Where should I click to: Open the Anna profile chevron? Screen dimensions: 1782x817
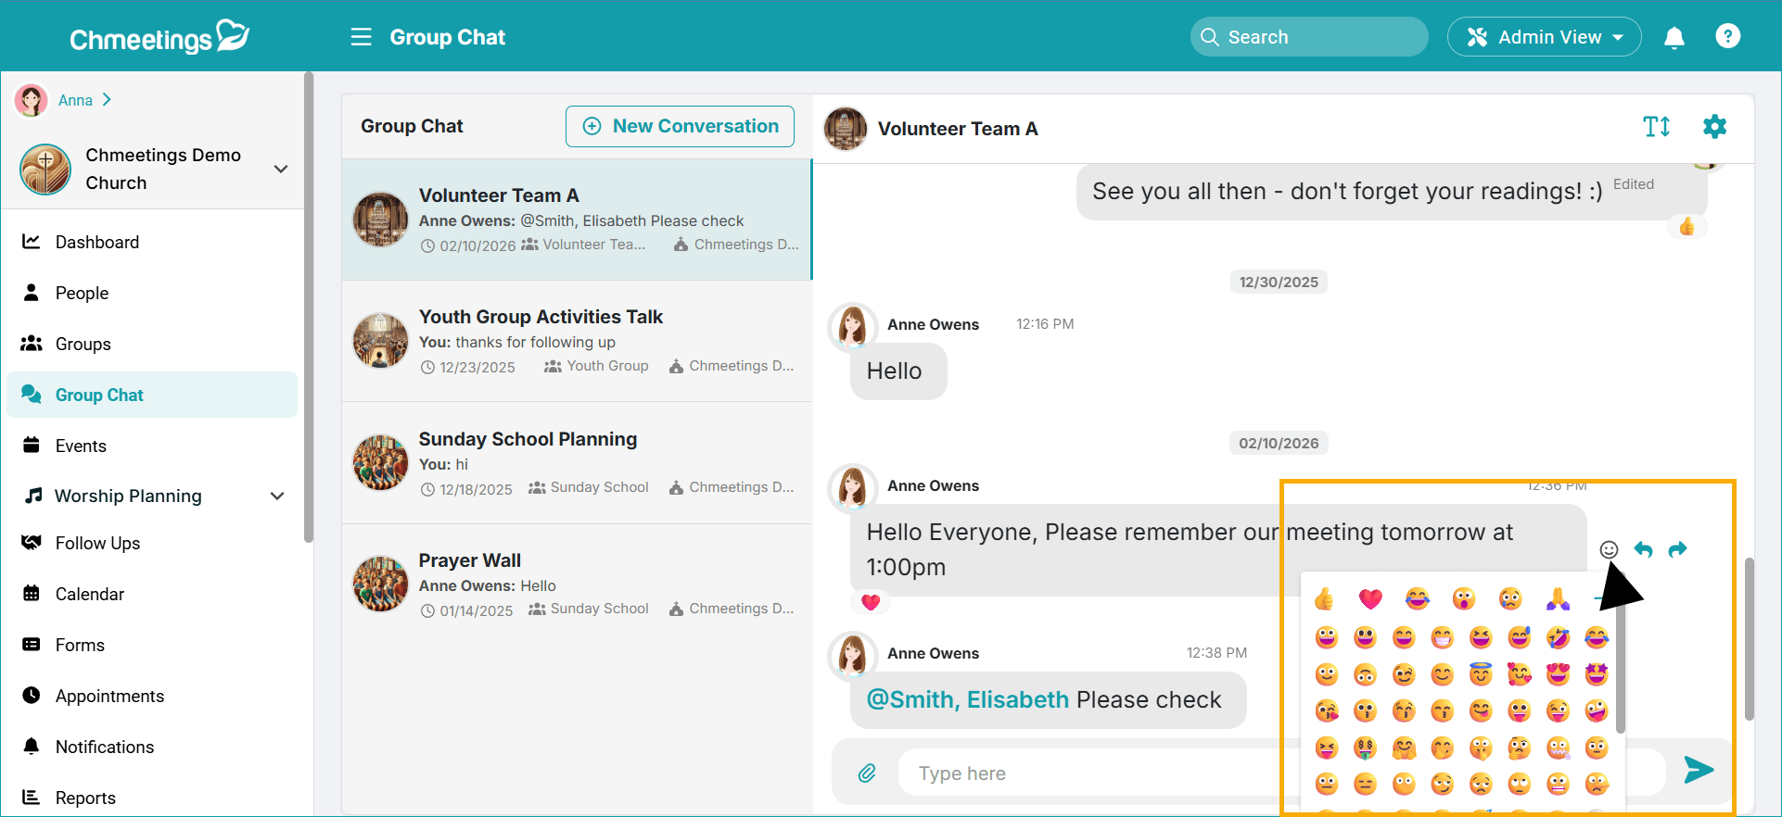click(107, 99)
